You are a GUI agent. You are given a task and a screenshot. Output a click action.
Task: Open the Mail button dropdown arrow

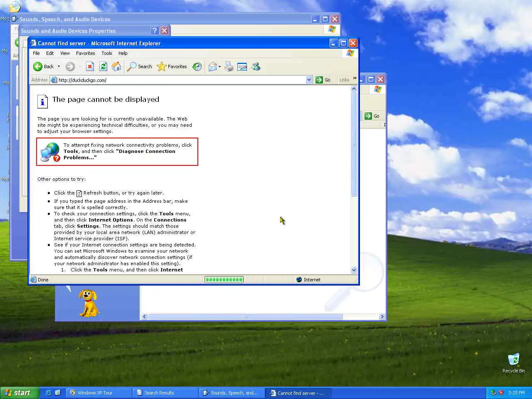(x=219, y=66)
